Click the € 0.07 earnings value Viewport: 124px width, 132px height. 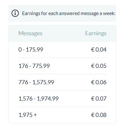(x=99, y=99)
